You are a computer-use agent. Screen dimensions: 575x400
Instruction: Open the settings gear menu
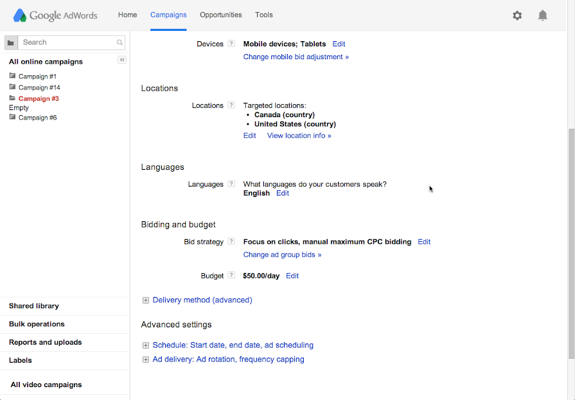pyautogui.click(x=517, y=15)
